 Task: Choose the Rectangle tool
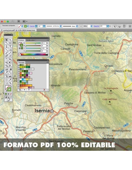(10, 50)
